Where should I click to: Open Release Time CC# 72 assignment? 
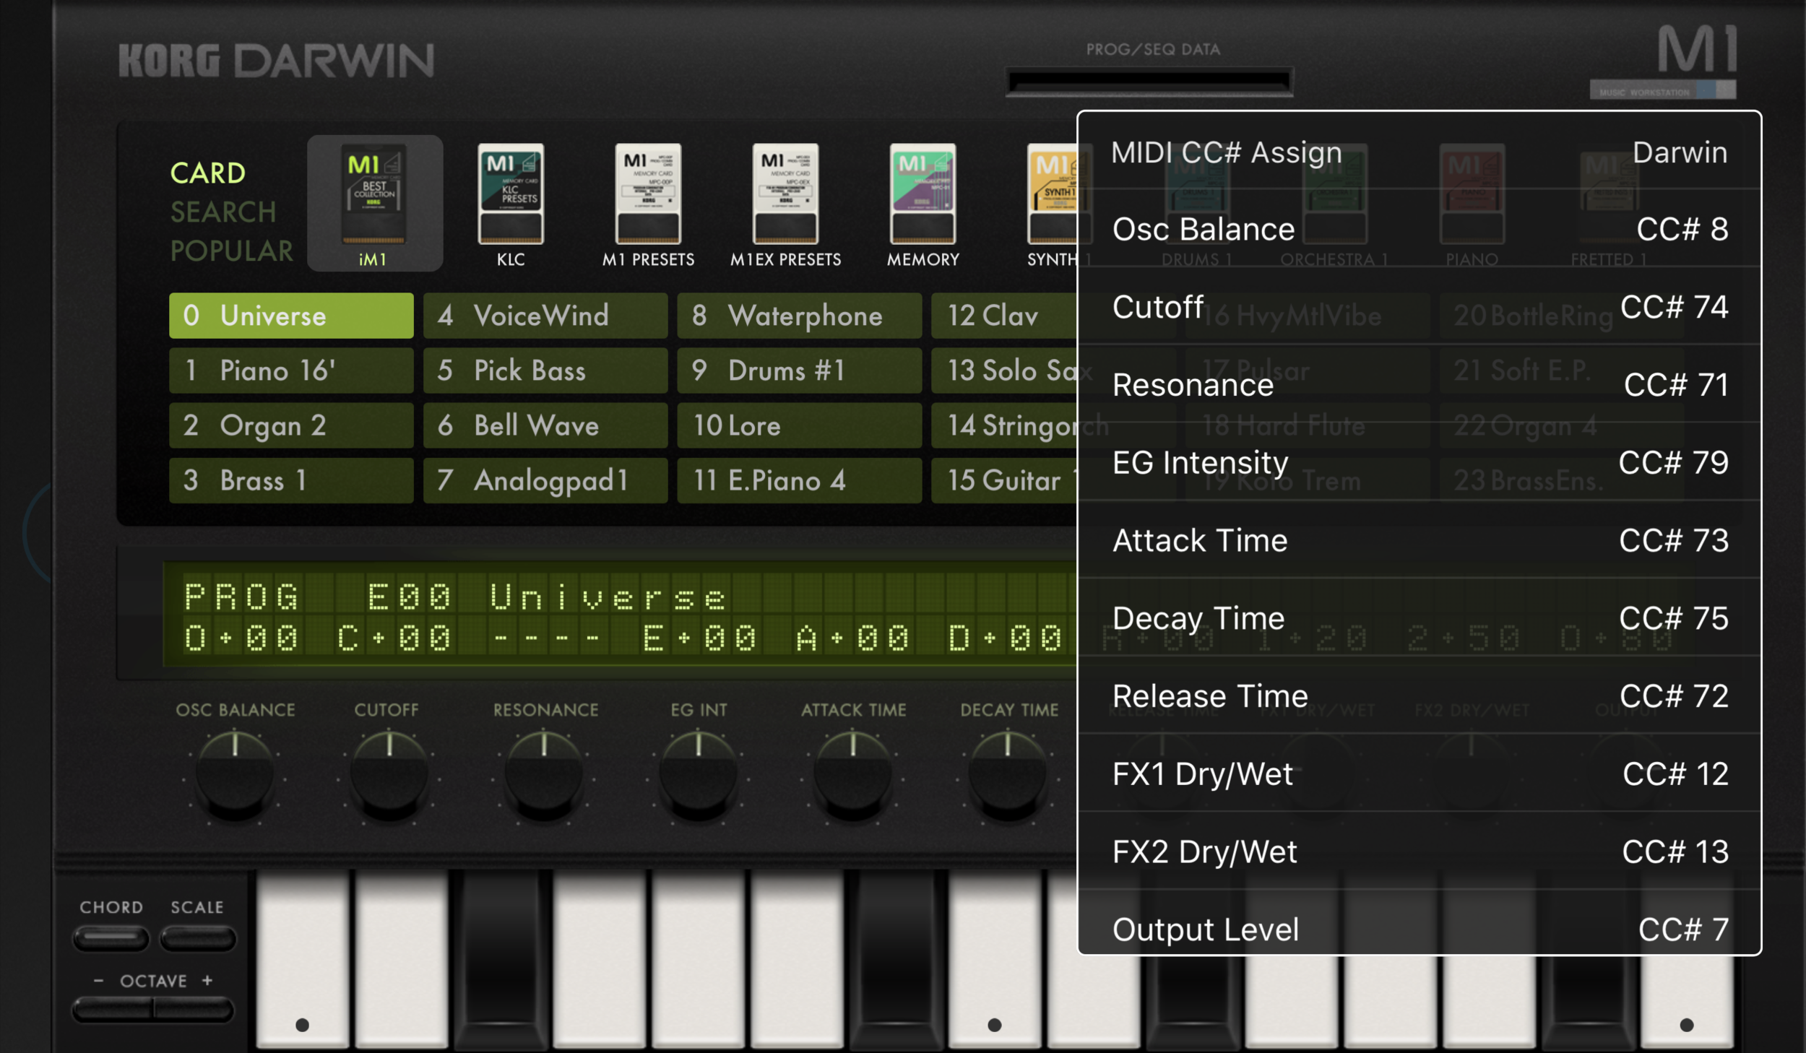point(1420,696)
